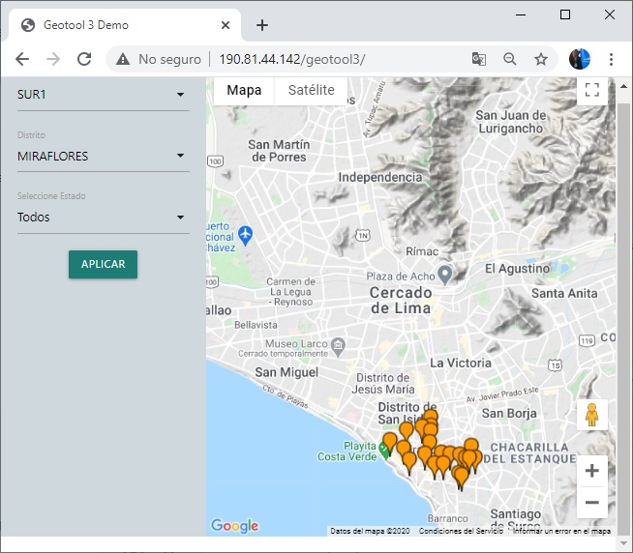633x553 pixels.
Task: Click the translate page icon
Action: click(479, 59)
